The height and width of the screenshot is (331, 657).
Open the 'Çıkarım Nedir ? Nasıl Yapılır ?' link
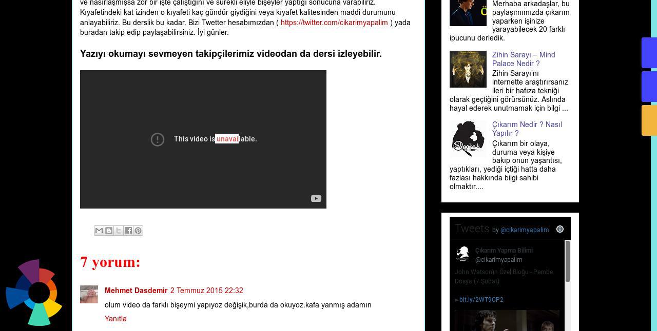[x=527, y=129]
